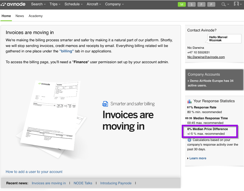Switch to the Academy tab
244x191 pixels.
click(x=36, y=16)
